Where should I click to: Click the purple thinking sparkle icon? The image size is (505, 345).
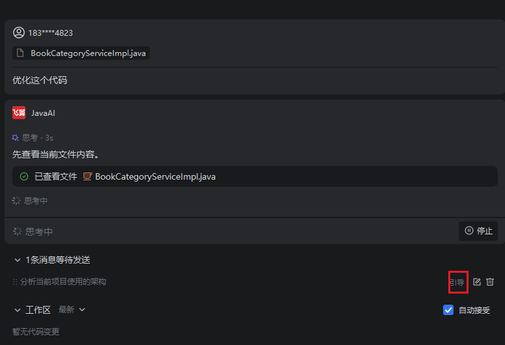coord(15,138)
